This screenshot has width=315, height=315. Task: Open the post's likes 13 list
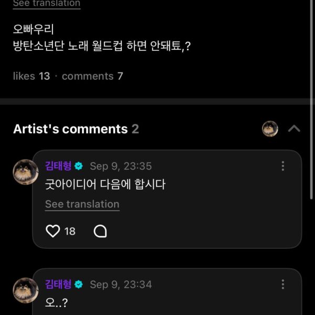coord(31,76)
